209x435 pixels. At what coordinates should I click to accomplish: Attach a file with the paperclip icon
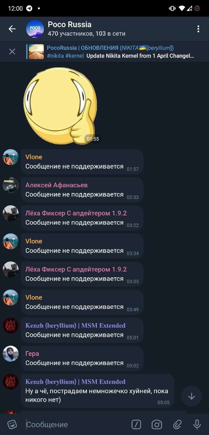pos(177,424)
